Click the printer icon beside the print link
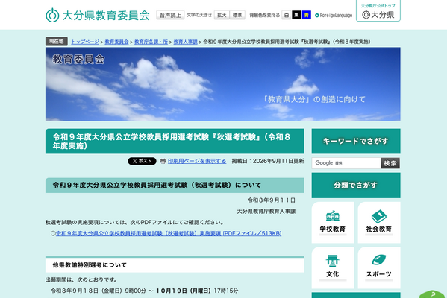 163,161
